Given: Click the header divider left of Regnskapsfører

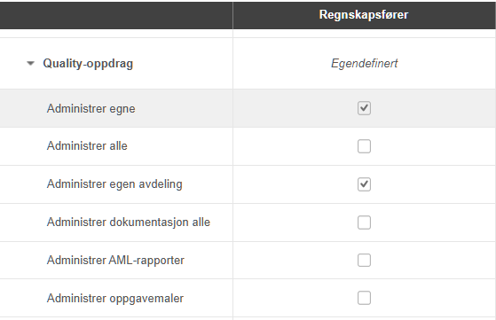Looking at the screenshot, I should pos(232,15).
